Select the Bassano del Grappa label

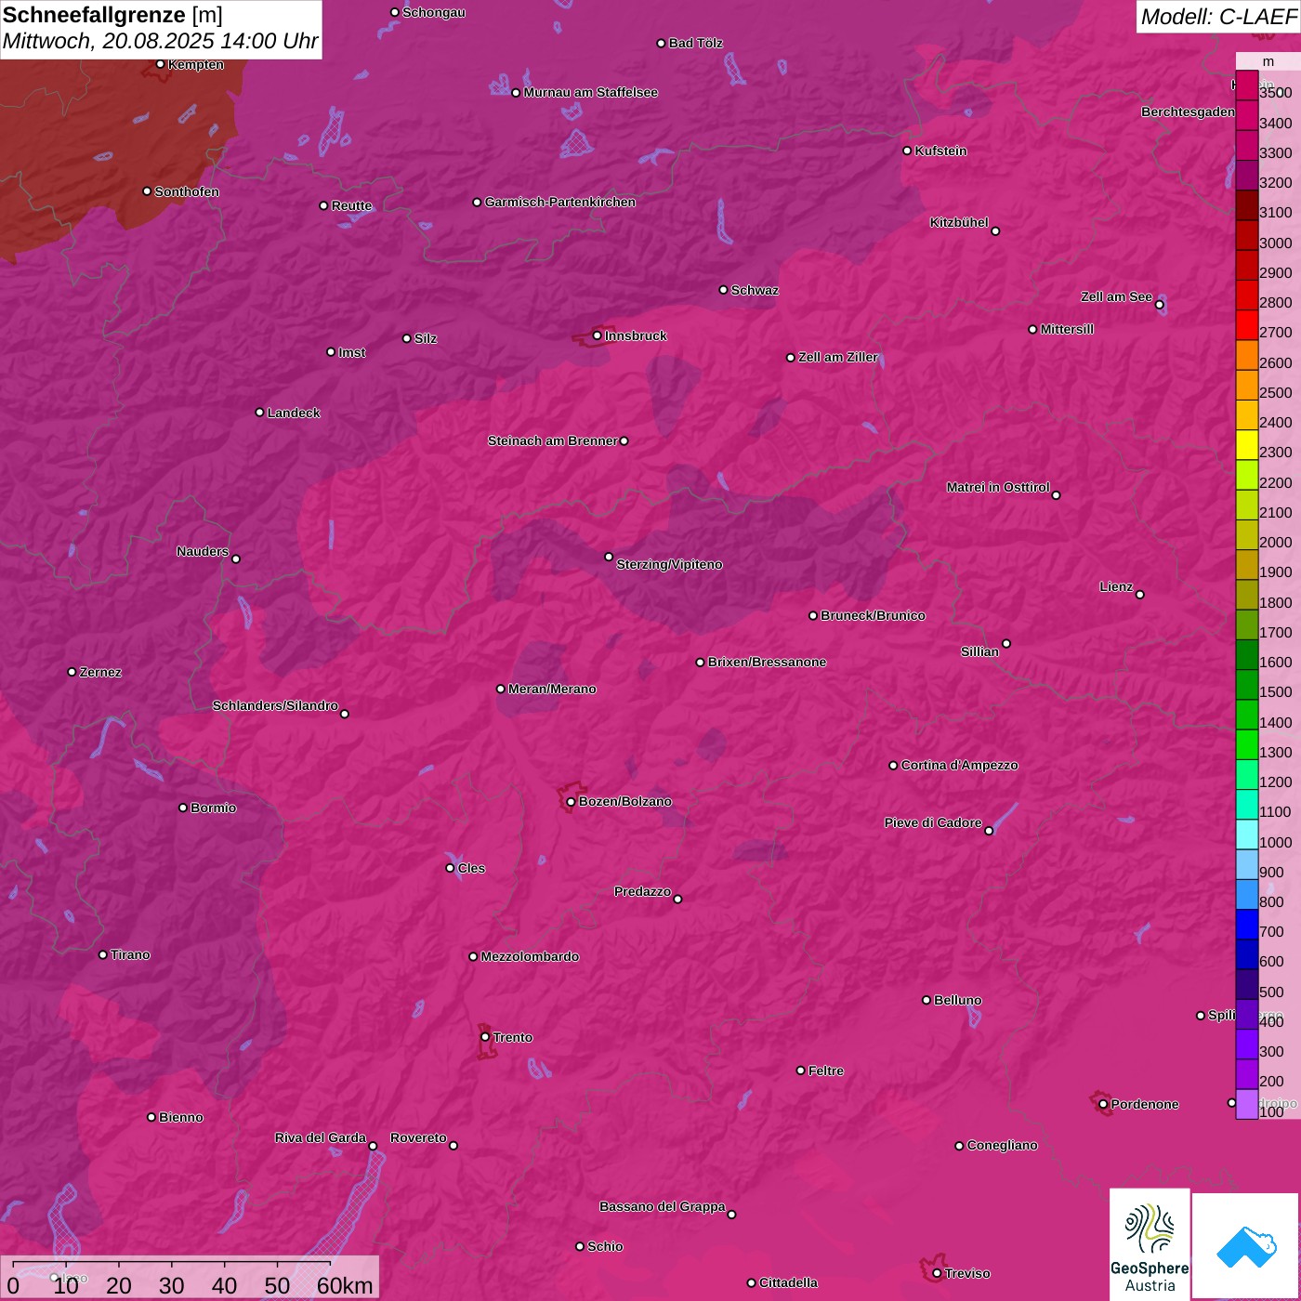click(x=663, y=1206)
